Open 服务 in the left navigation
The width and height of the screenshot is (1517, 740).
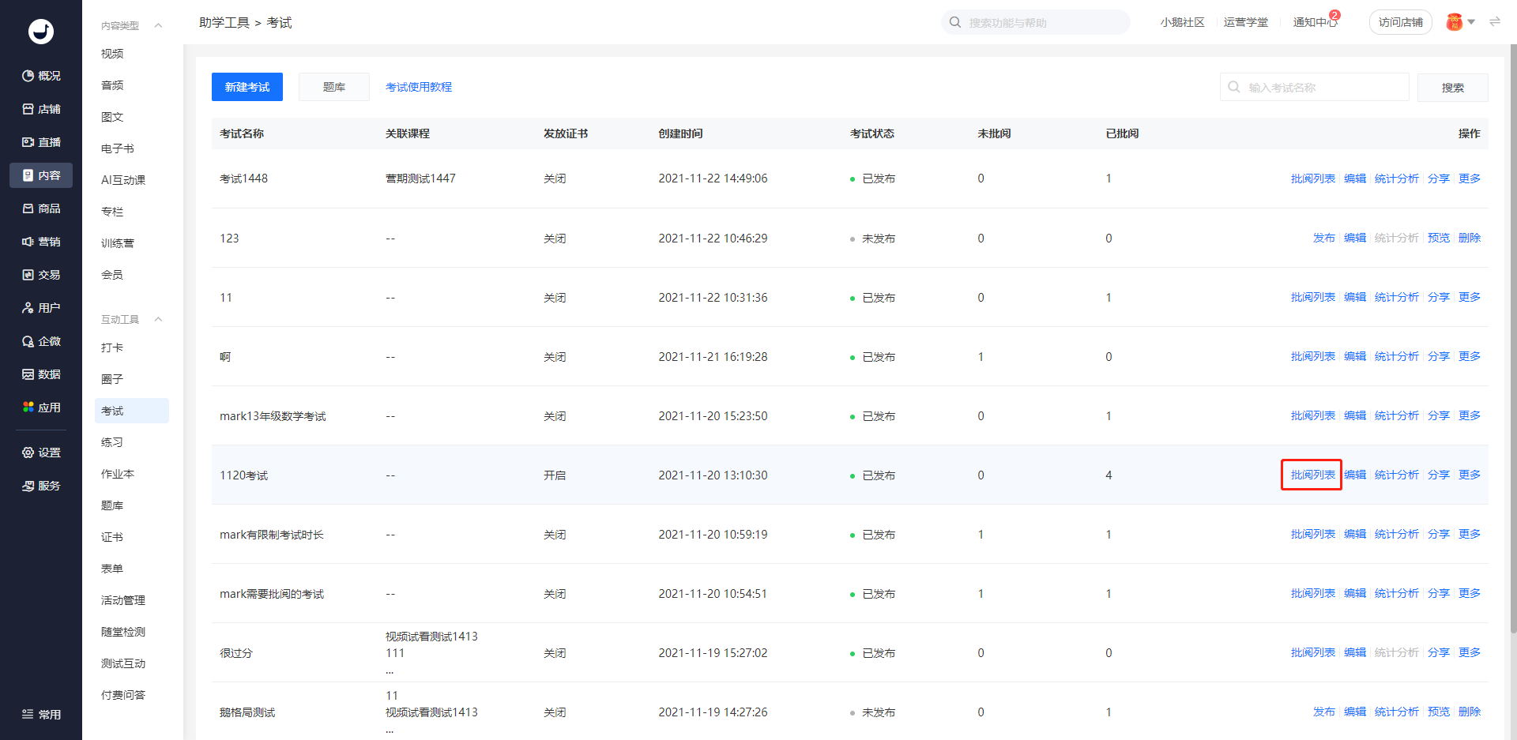(x=41, y=486)
